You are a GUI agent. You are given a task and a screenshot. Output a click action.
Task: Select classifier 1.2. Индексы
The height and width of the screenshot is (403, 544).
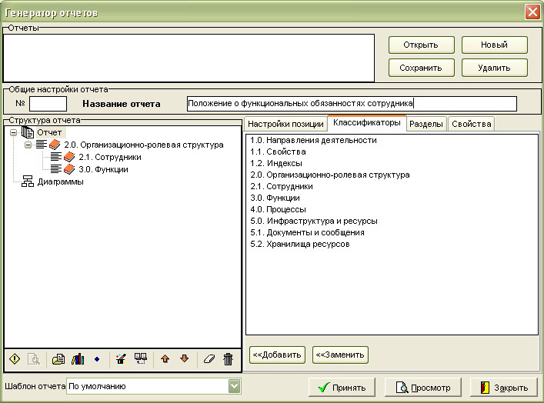pyautogui.click(x=276, y=163)
